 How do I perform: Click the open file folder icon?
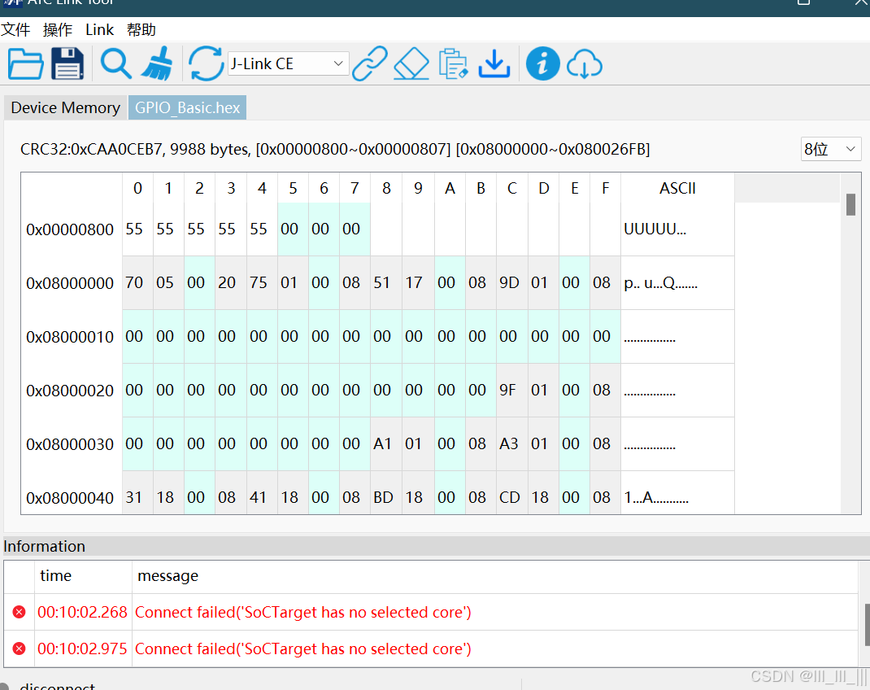(25, 63)
